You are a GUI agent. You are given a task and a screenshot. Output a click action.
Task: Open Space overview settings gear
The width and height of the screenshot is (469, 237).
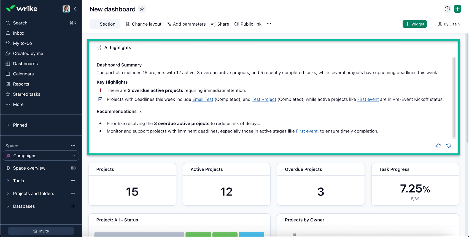point(73,168)
